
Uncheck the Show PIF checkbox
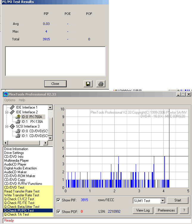click(x=58, y=200)
